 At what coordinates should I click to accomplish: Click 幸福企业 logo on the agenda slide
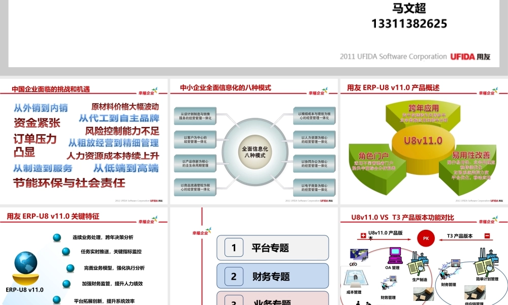click(202, 231)
